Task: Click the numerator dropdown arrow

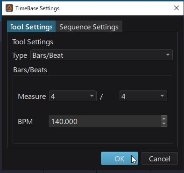Action: click(92, 96)
